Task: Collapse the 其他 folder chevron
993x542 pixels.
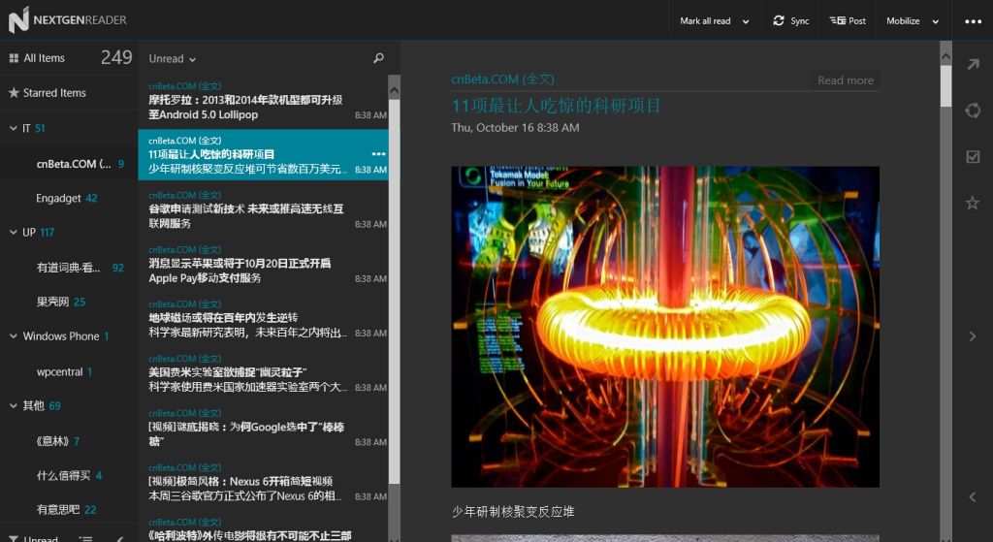Action: pyautogui.click(x=14, y=405)
